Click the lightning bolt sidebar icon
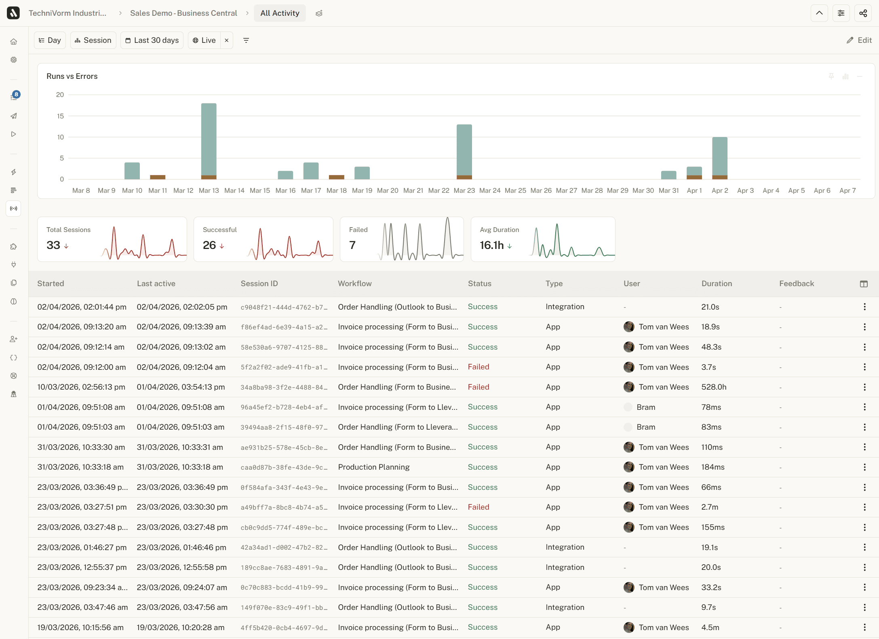This screenshot has width=879, height=639. click(x=14, y=172)
